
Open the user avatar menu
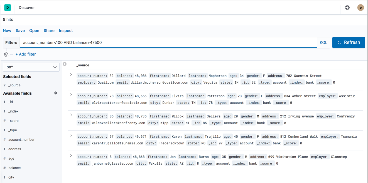(360, 7)
